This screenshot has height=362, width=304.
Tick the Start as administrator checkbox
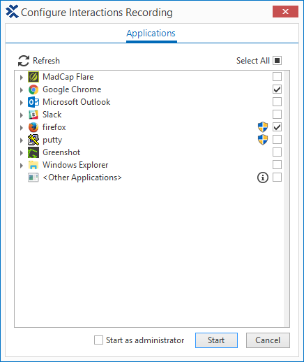point(98,340)
